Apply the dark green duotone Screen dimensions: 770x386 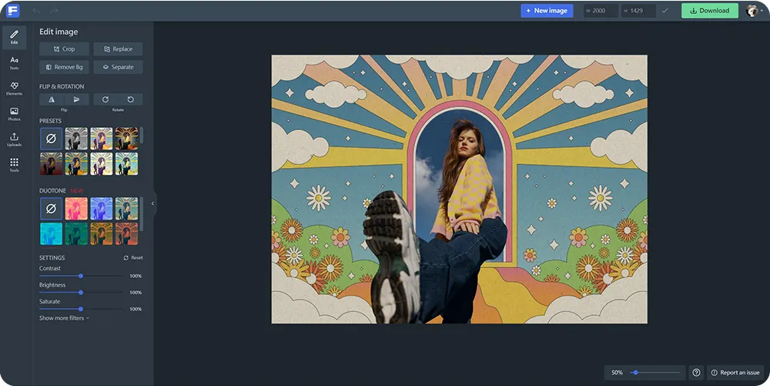(x=76, y=233)
